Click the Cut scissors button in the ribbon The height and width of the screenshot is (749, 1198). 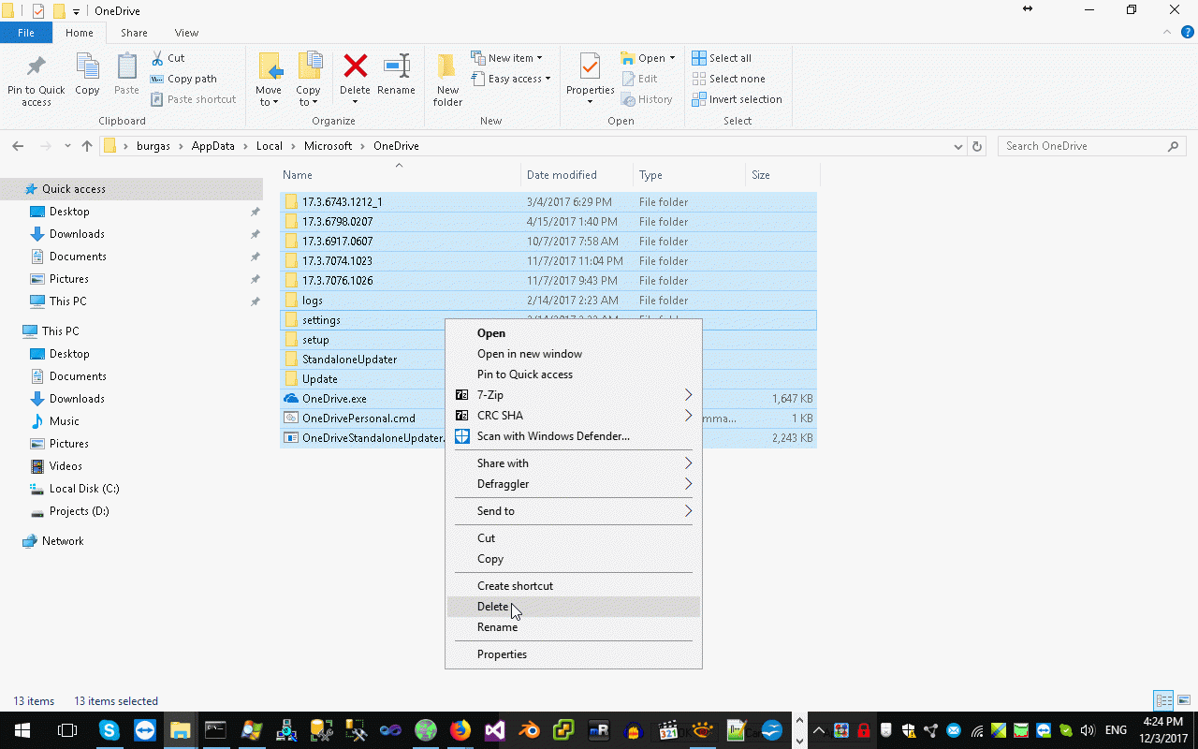coord(168,58)
